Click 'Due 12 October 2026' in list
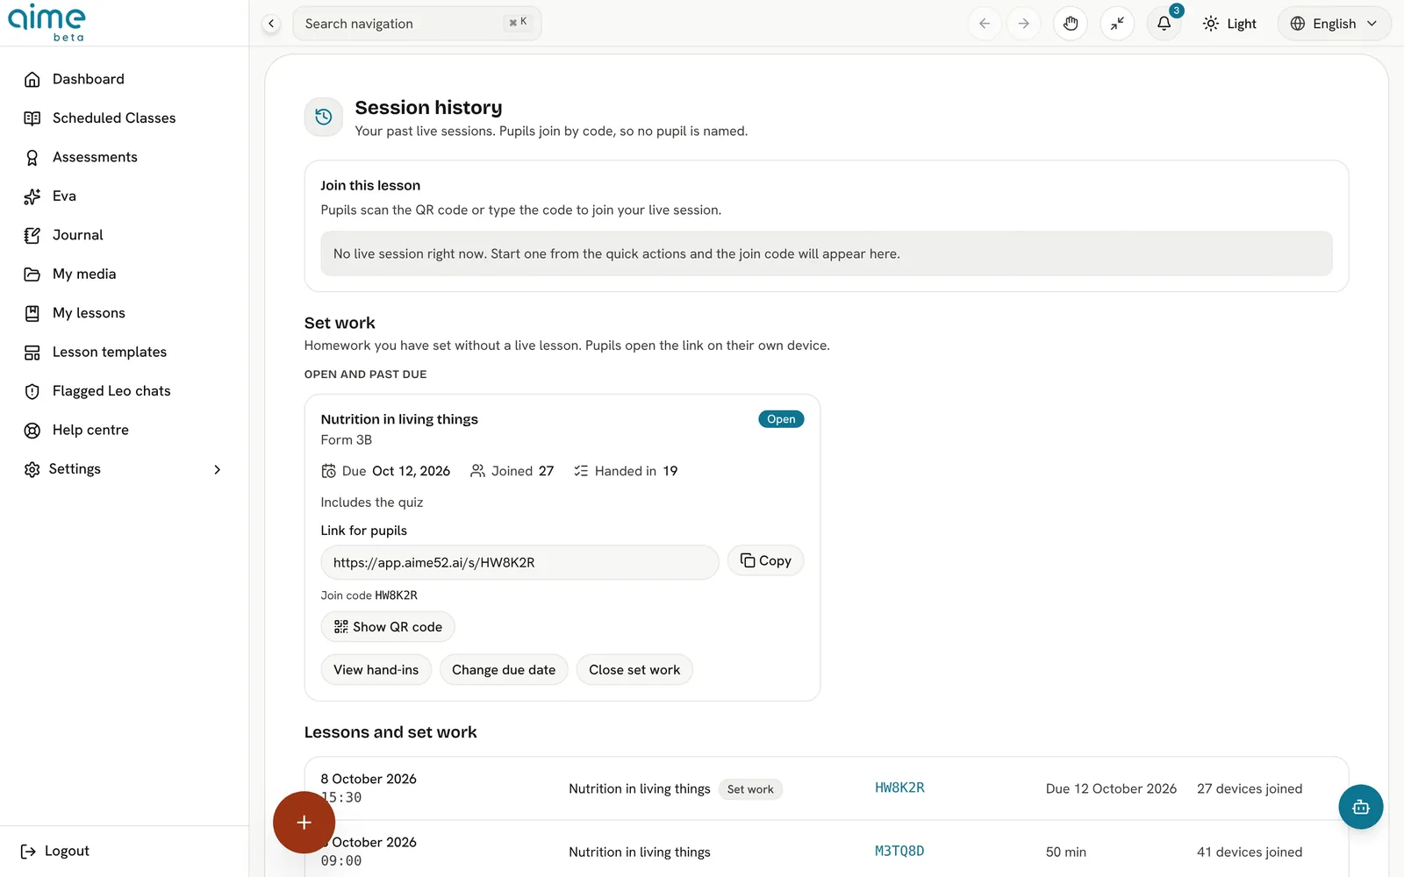Viewport: 1404px width, 877px height. click(1111, 789)
